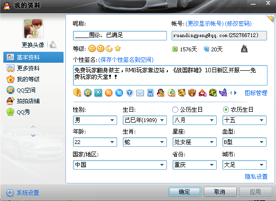
Task: Open the QQ空间 star icon in services row
Action: coord(88,93)
